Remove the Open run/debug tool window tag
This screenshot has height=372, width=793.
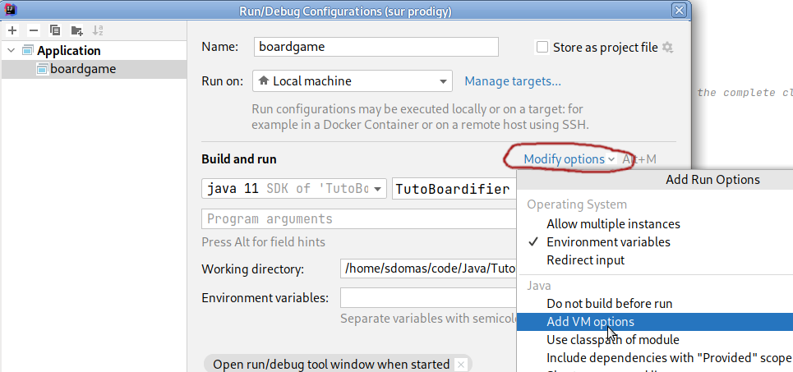click(x=461, y=364)
